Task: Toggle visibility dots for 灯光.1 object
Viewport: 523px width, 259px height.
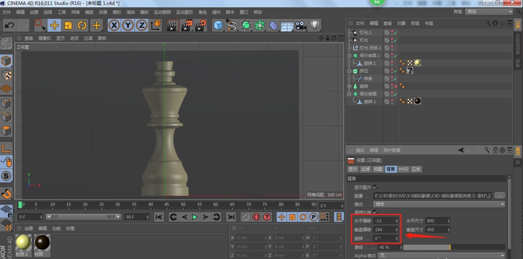Action: (392, 32)
